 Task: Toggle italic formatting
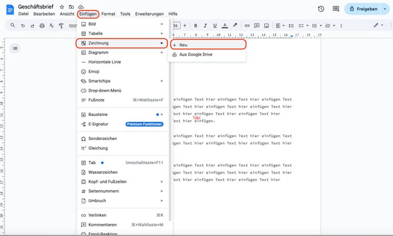[205, 25]
